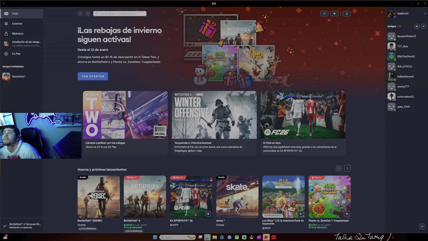
Task: Open the skate Season Two promo card
Action: coord(125,123)
